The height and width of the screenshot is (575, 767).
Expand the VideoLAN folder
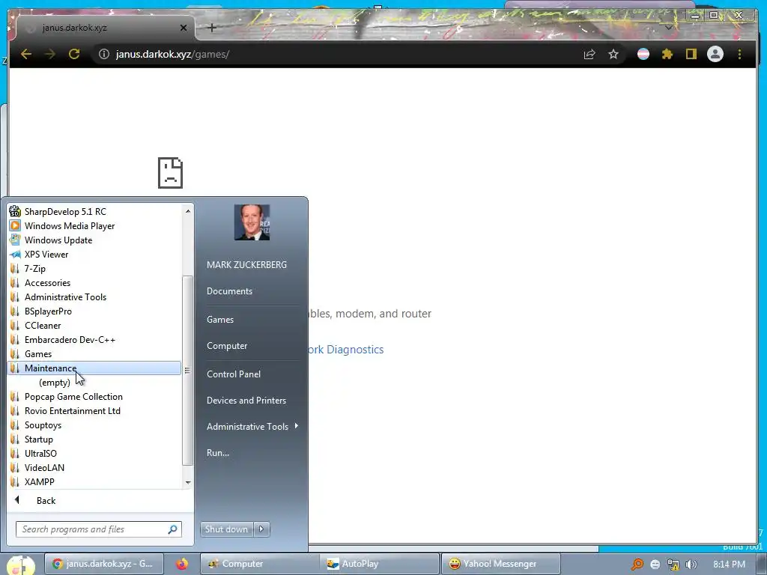44,467
